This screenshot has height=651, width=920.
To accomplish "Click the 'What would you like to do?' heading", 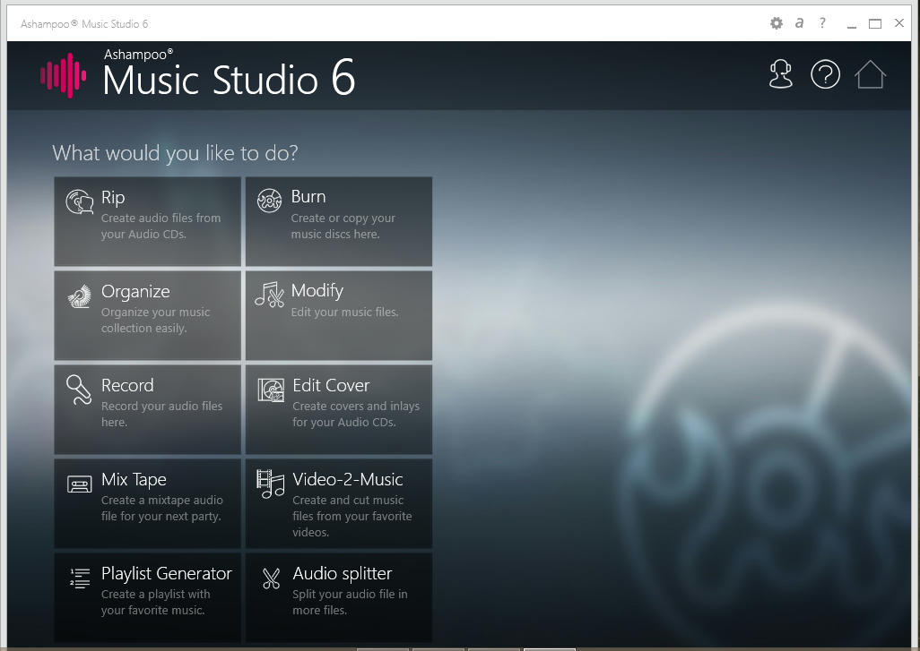I will tap(175, 153).
